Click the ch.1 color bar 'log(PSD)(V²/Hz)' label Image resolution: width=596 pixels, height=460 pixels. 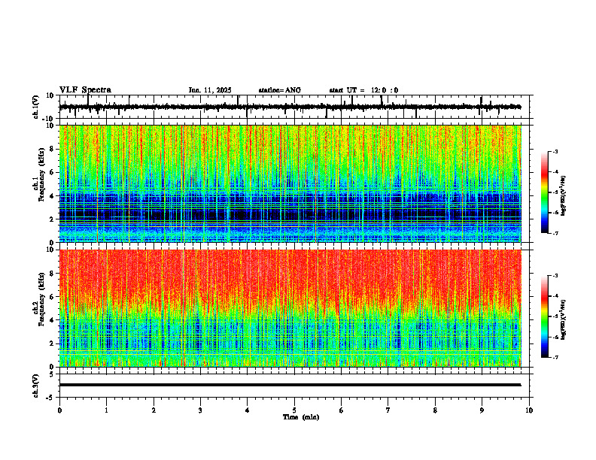coord(564,195)
